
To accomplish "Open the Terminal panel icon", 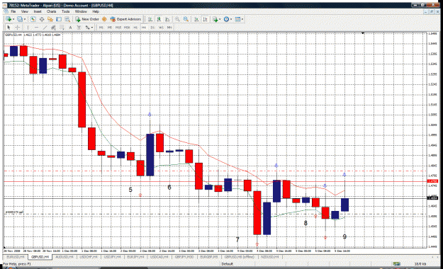I will click(x=59, y=19).
